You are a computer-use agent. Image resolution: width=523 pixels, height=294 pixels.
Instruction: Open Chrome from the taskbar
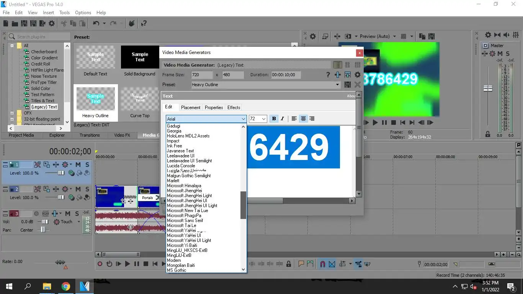(65, 286)
